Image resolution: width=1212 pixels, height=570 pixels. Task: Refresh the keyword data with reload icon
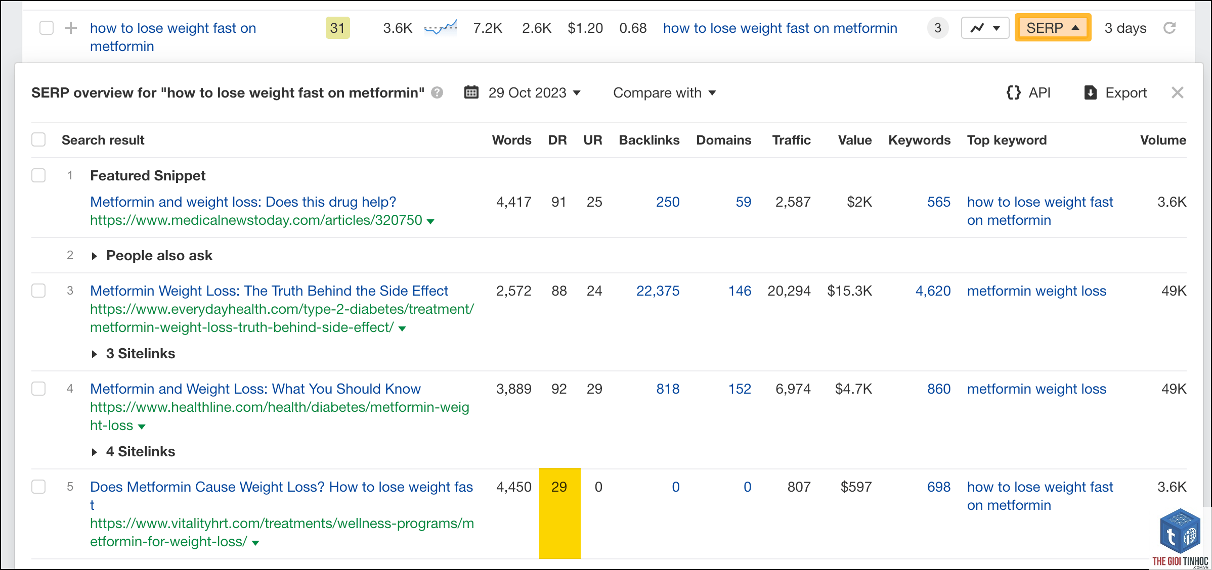[x=1170, y=28]
